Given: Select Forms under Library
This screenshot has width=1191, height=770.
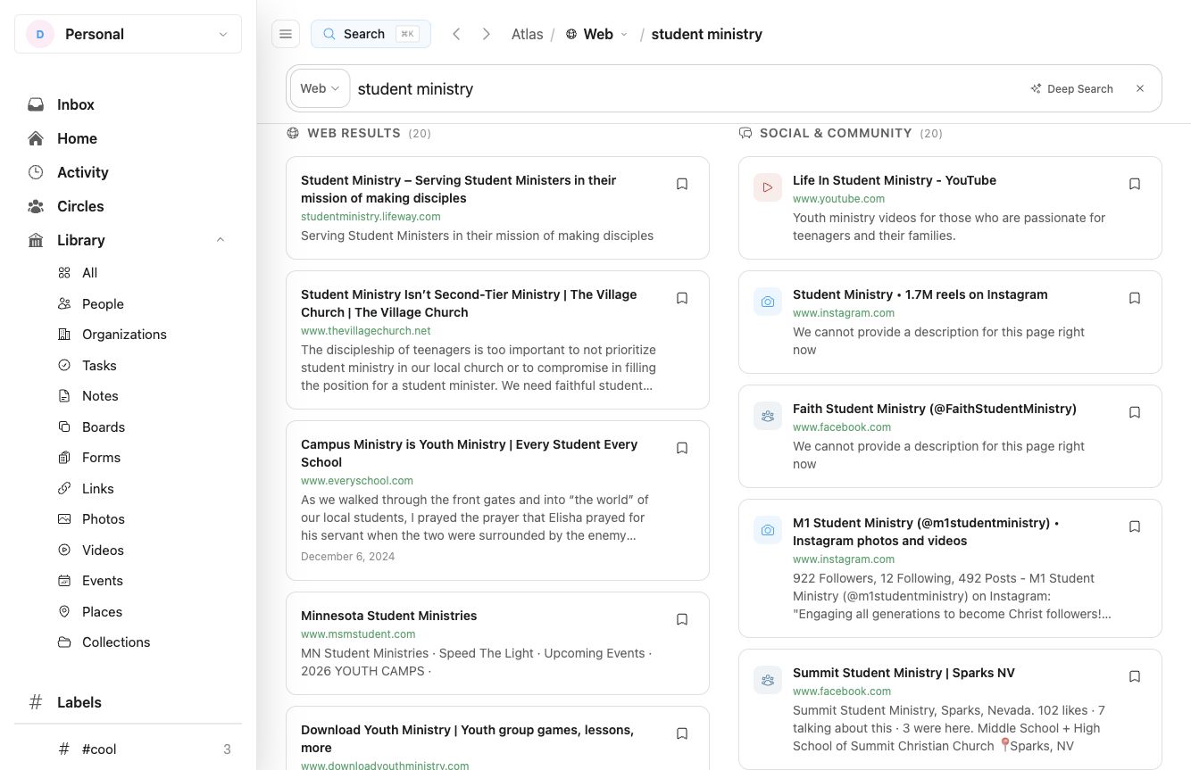Looking at the screenshot, I should pyautogui.click(x=143, y=458).
